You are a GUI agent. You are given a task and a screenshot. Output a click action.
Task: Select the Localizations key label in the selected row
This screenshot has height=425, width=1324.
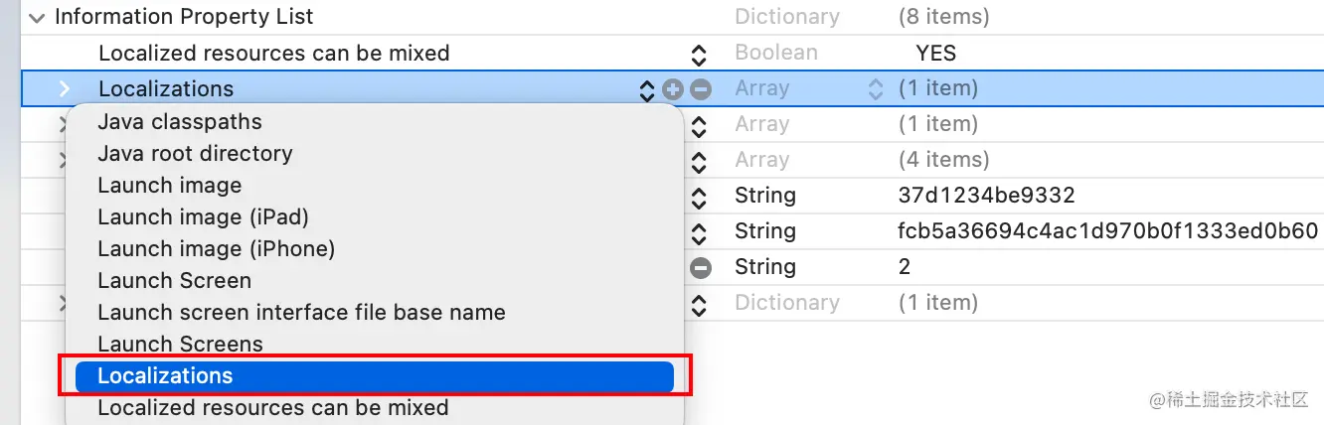(x=166, y=89)
